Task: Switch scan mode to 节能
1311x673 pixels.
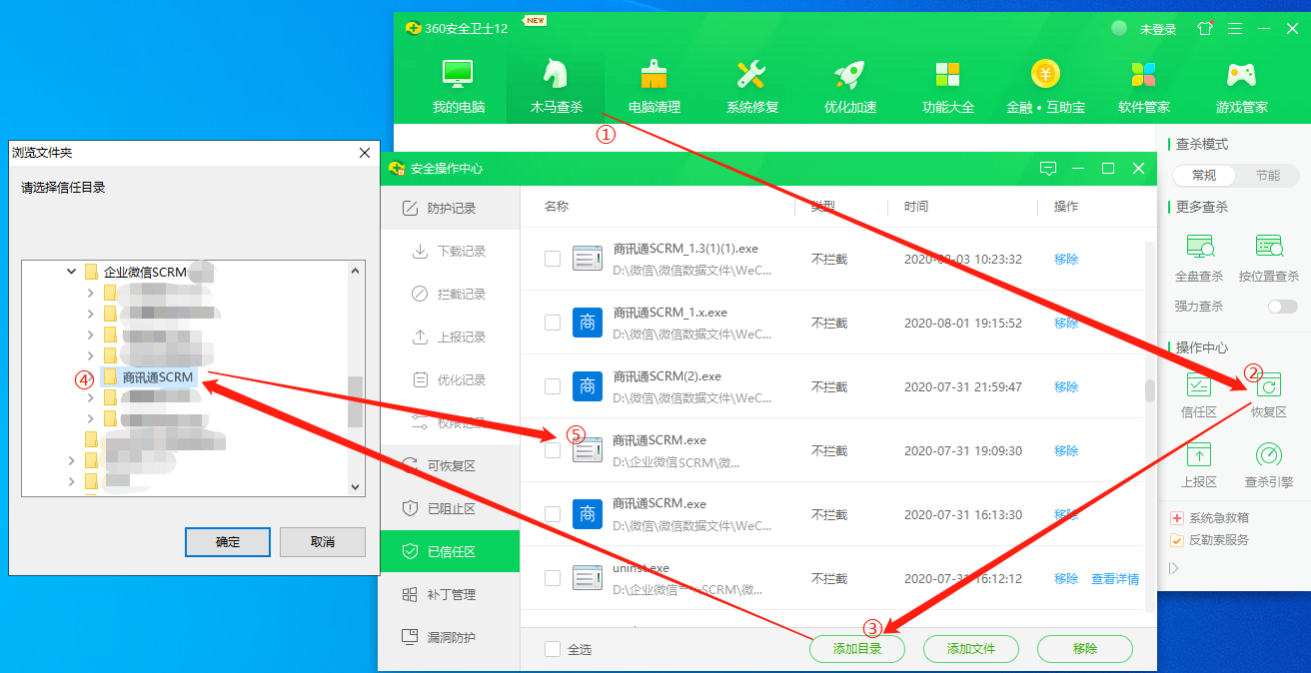Action: 1268,175
